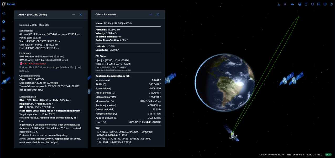Click the Apogee altitude 36054.3 km value
Screen dimensions: 335x158
(154, 118)
